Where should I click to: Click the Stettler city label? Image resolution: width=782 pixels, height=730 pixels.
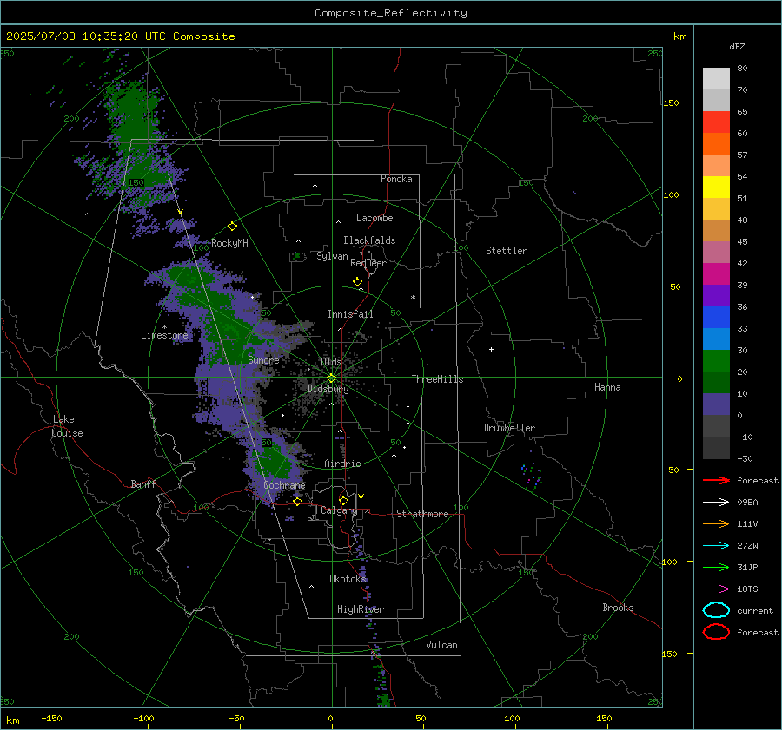tap(507, 251)
